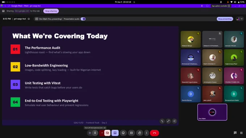This screenshot has width=246, height=138.
Task: Click muted mic icon on Damini Burna tile
Action: pyautogui.click(x=198, y=88)
